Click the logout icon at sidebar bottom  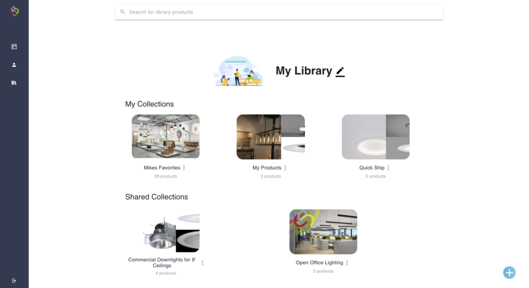pyautogui.click(x=14, y=281)
